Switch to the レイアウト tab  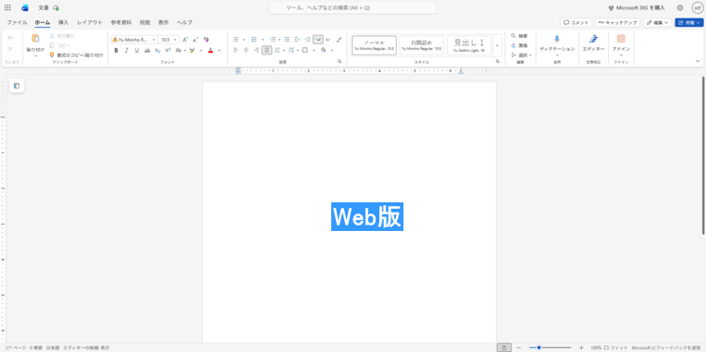coord(90,22)
